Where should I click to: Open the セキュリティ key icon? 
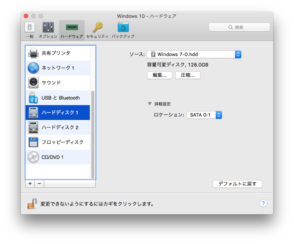click(98, 27)
